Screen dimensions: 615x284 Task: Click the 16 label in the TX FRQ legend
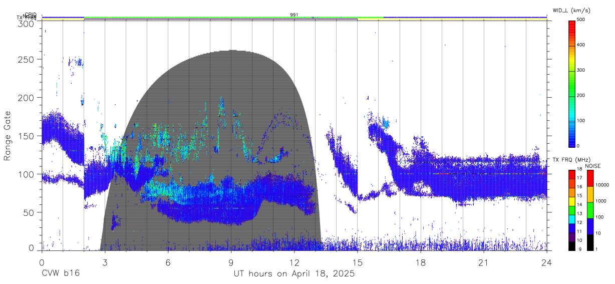tap(579, 187)
